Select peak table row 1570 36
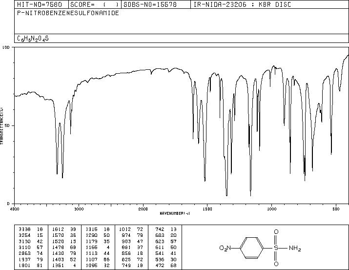 [x=64, y=235]
